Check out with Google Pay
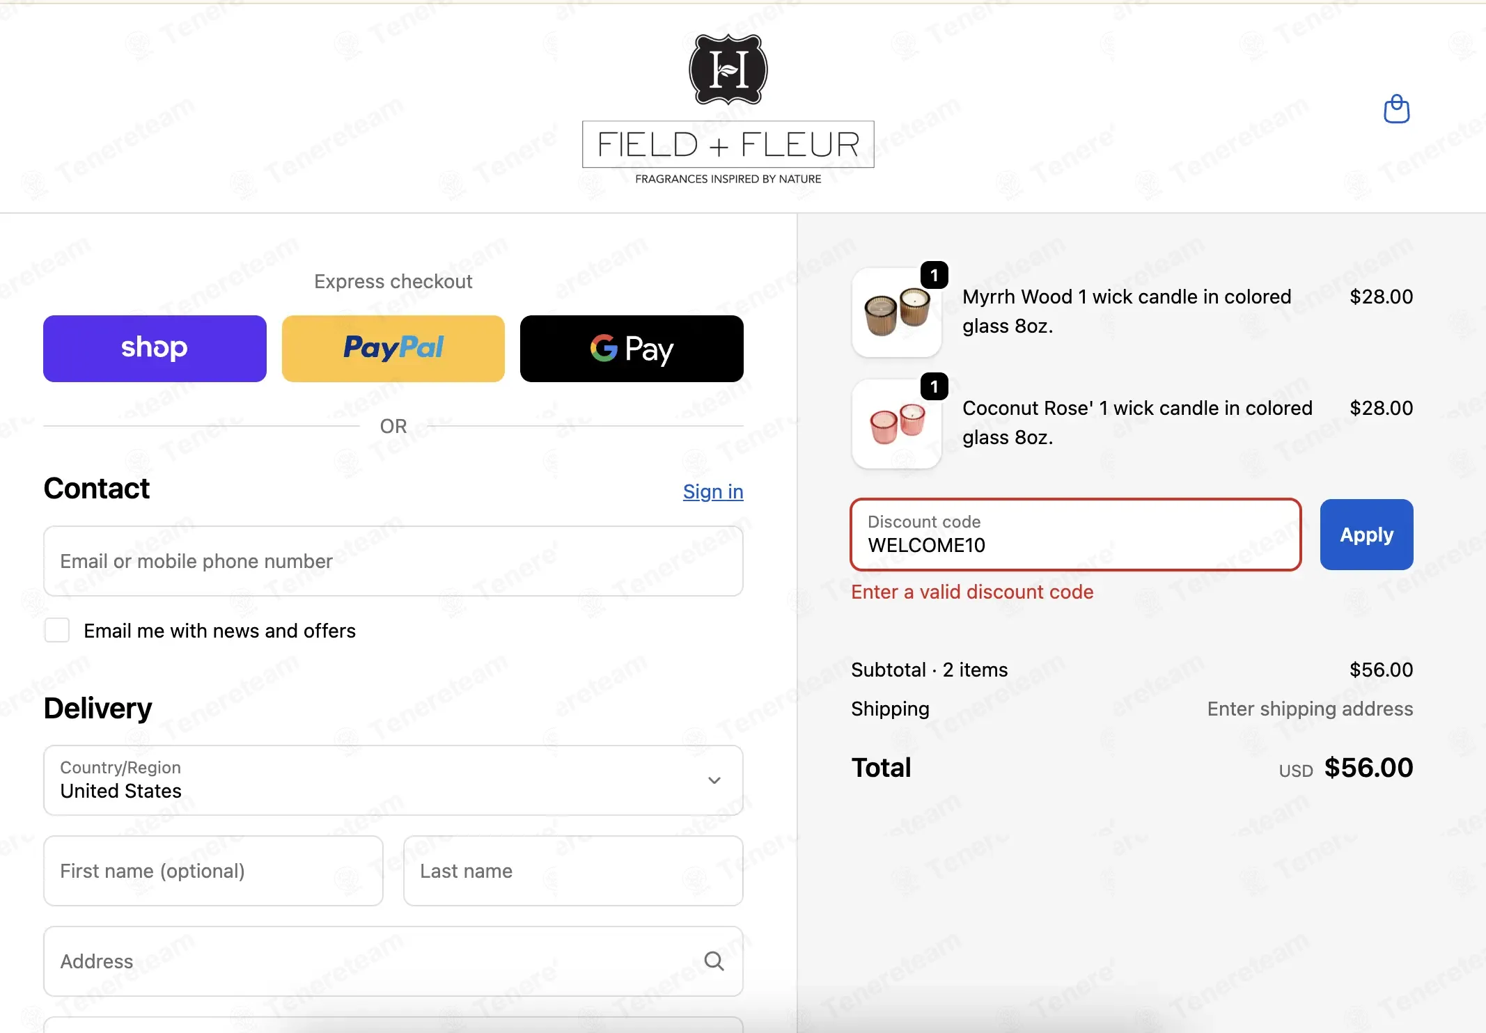 [x=632, y=349]
